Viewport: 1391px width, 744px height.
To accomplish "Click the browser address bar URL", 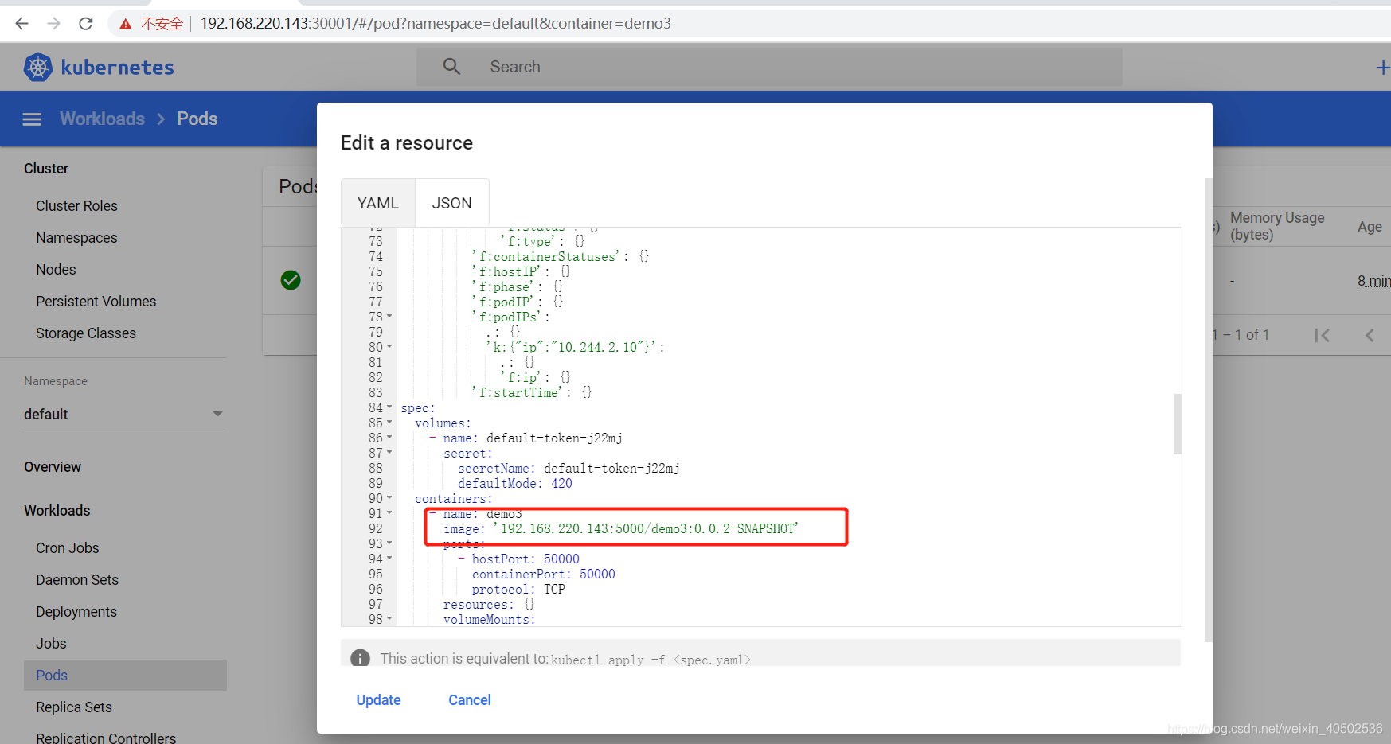I will click(436, 24).
